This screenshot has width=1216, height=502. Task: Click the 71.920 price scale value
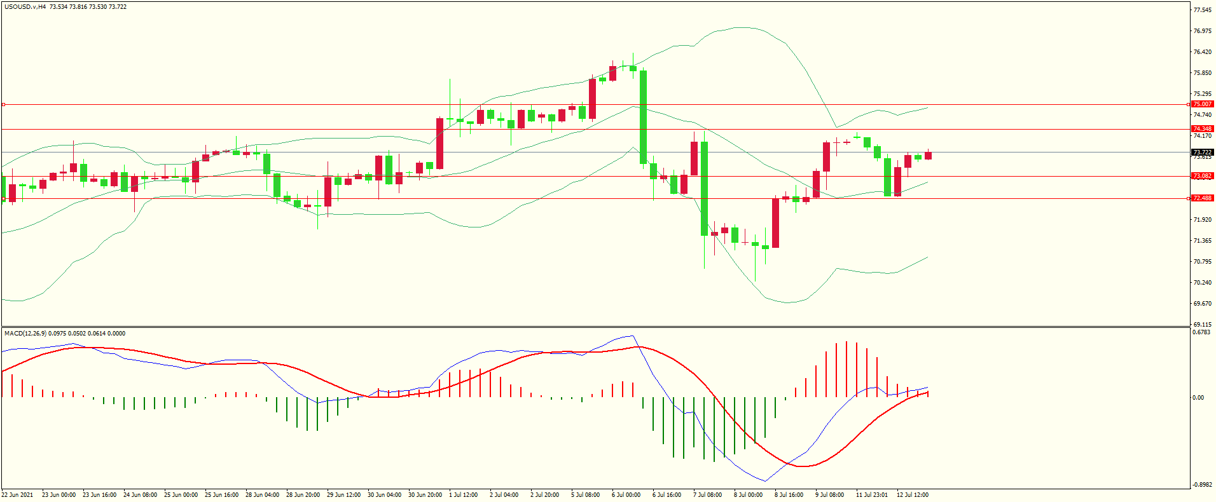coord(1203,220)
